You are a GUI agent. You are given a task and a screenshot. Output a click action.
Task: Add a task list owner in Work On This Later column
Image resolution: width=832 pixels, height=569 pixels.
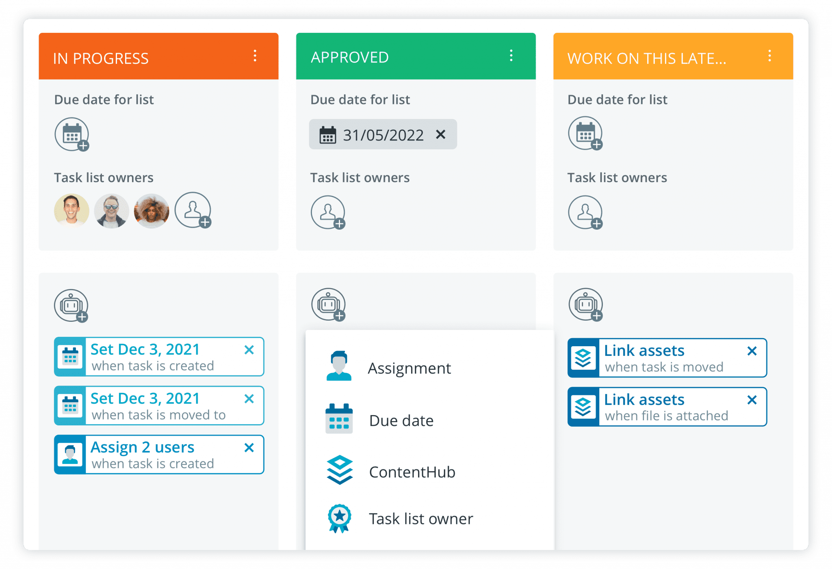pyautogui.click(x=585, y=212)
